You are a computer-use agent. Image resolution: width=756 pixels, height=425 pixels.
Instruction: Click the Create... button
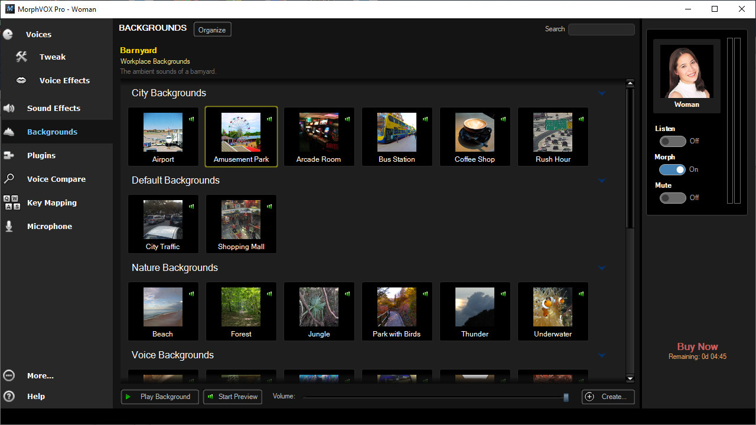608,397
